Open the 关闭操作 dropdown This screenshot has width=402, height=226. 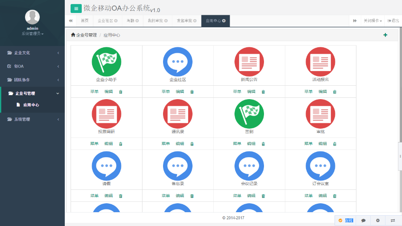[372, 21]
